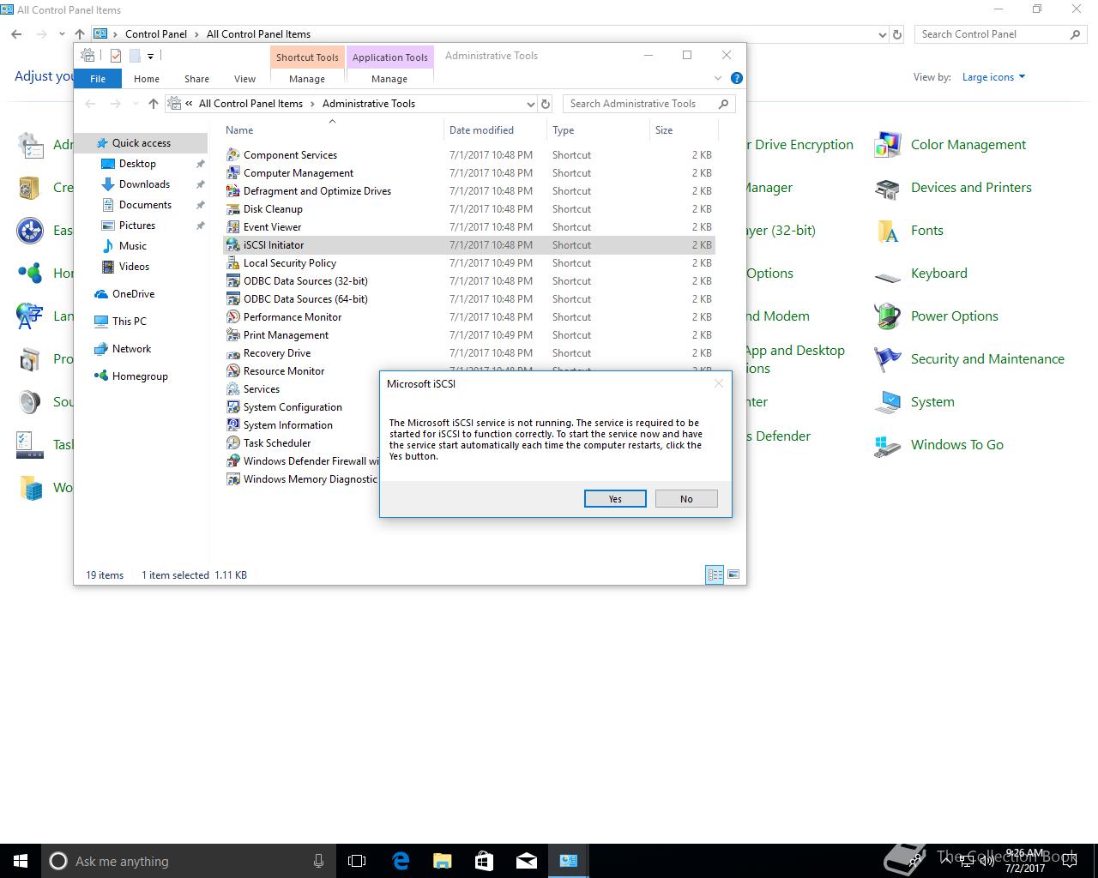The height and width of the screenshot is (878, 1098).
Task: Select the Services icon
Action: pos(232,389)
